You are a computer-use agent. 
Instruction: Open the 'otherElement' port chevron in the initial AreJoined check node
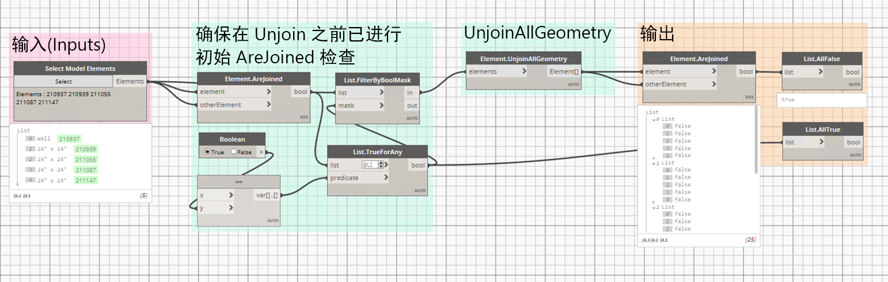click(269, 105)
